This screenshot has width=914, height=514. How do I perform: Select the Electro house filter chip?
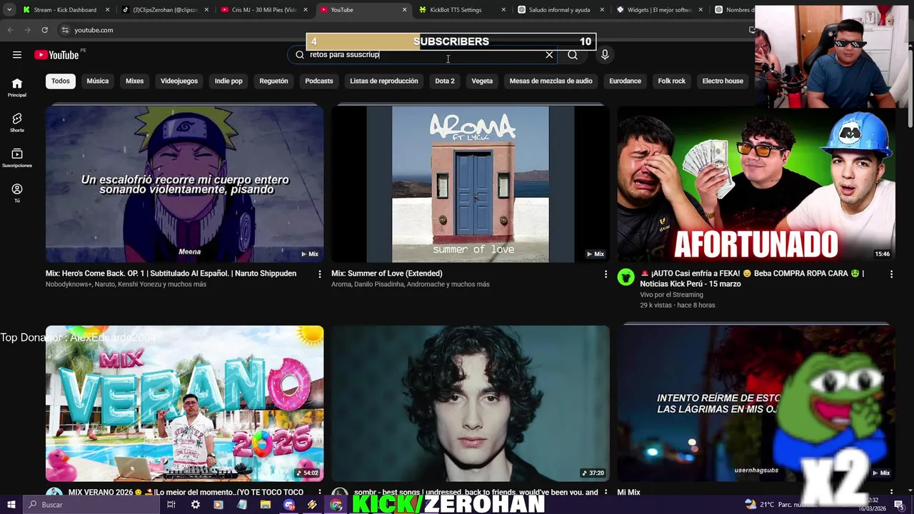pyautogui.click(x=723, y=81)
